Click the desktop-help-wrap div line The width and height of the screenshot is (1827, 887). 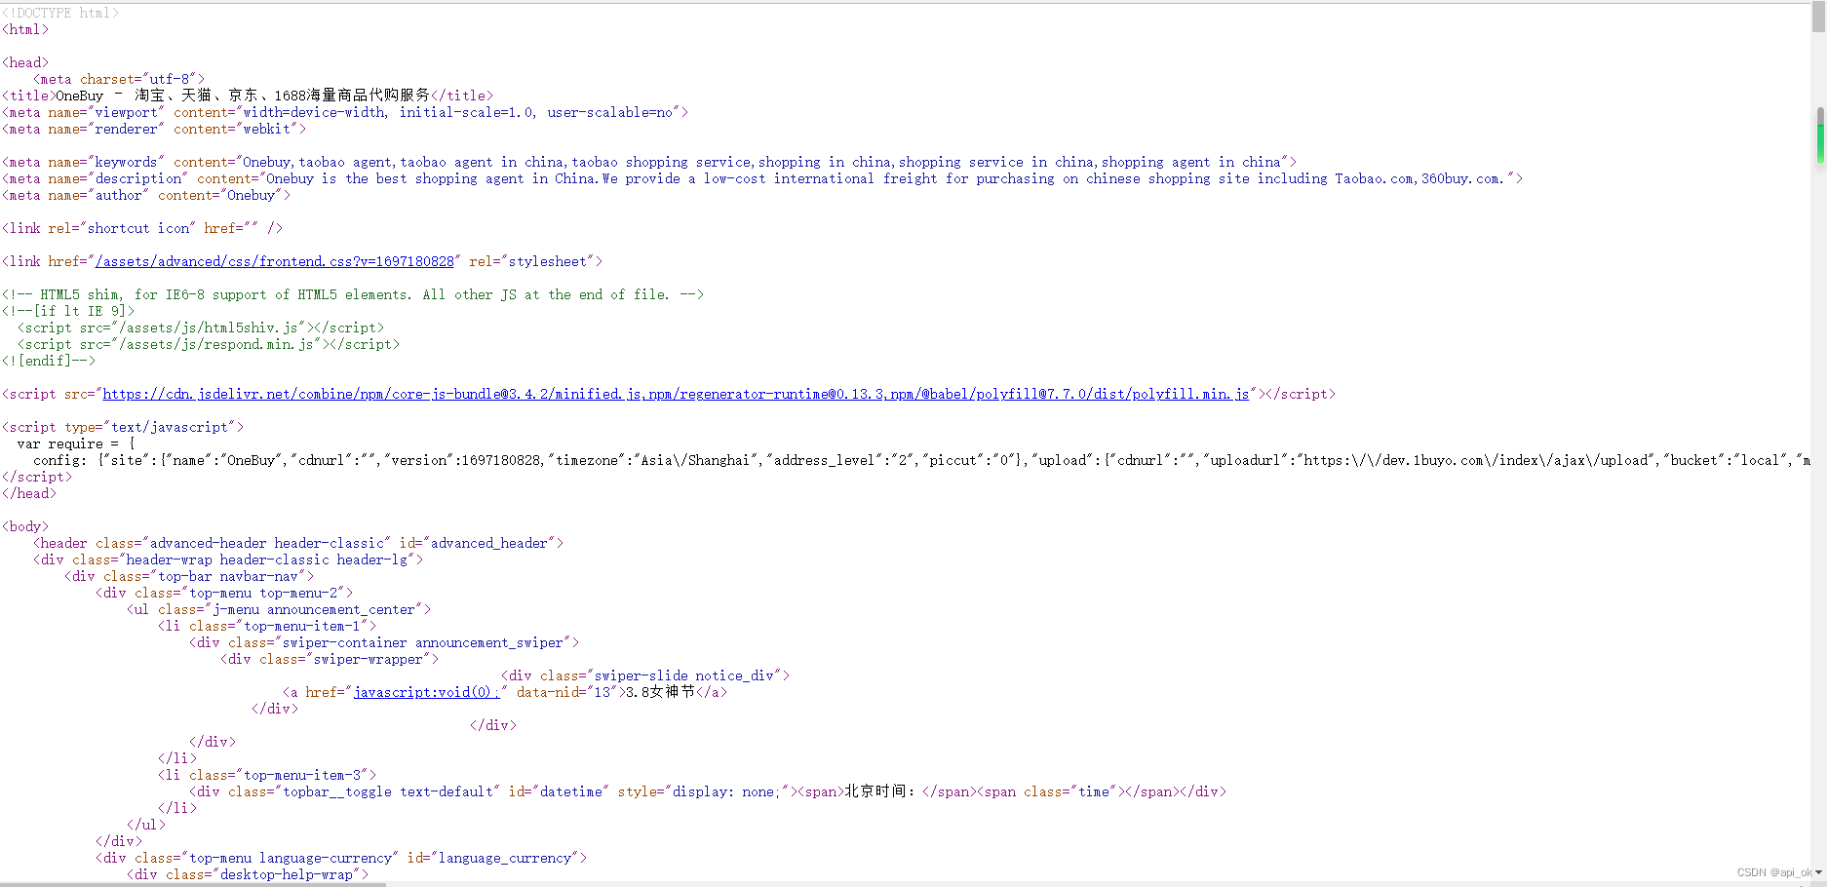coord(248,874)
